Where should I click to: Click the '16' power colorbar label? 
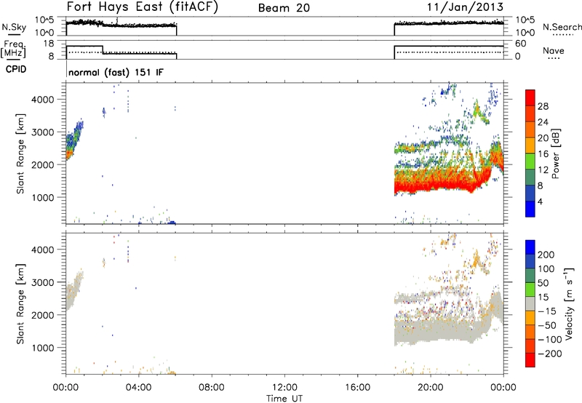click(x=543, y=154)
